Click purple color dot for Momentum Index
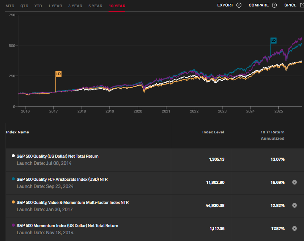The height and width of the screenshot is (241, 304). (x=13, y=225)
